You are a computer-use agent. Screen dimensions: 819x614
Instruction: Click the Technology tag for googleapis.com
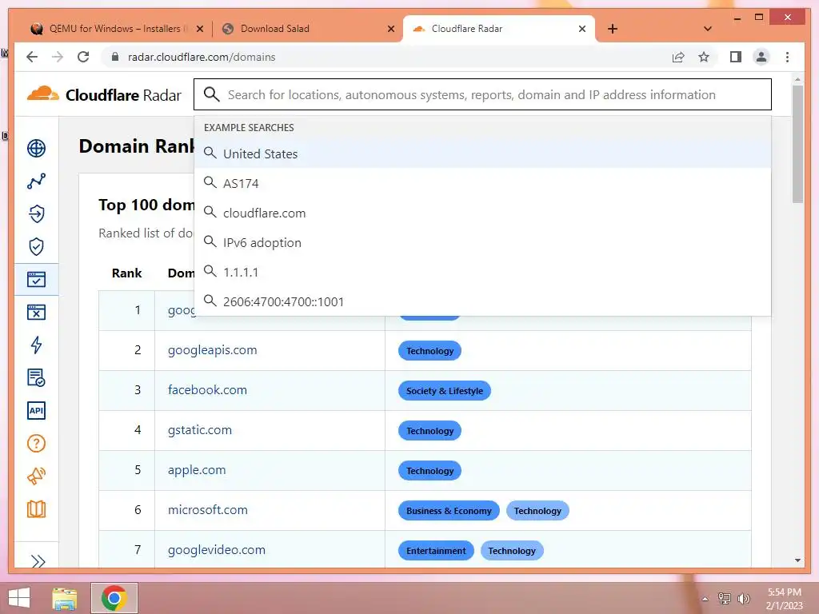click(x=429, y=351)
